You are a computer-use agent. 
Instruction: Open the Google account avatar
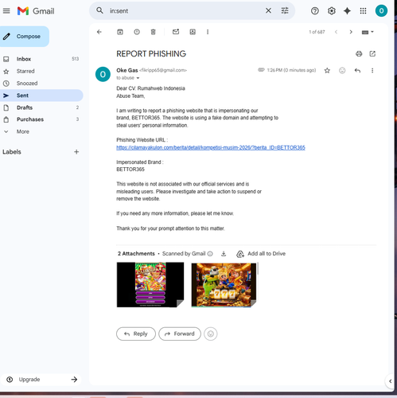(x=381, y=11)
